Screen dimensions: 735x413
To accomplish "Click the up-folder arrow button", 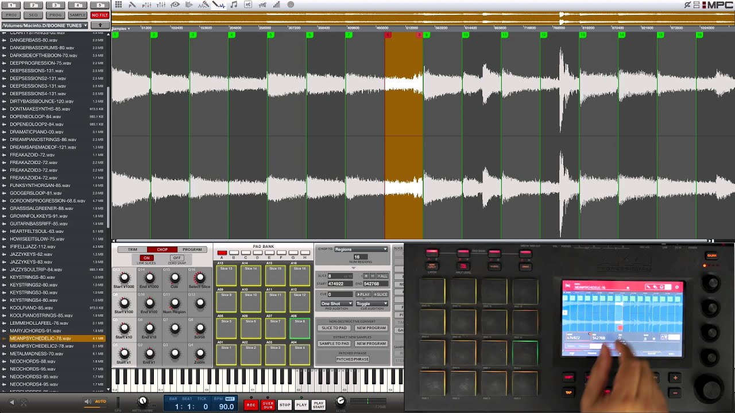I will click(x=100, y=25).
